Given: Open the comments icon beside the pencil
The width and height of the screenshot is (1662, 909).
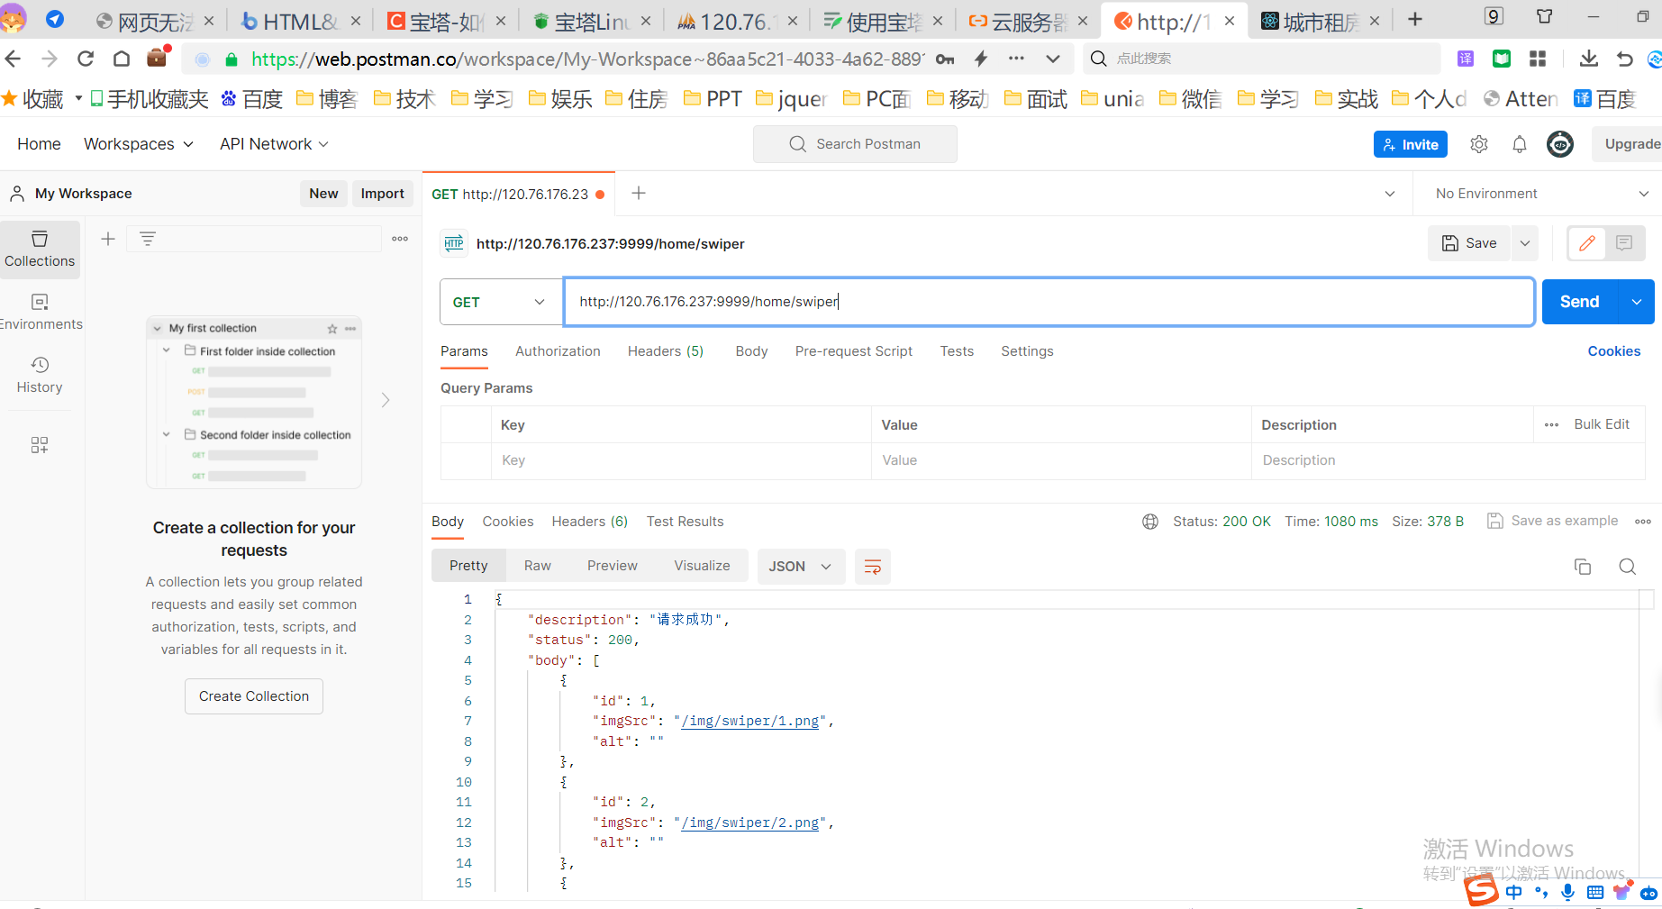Looking at the screenshot, I should pos(1624,243).
